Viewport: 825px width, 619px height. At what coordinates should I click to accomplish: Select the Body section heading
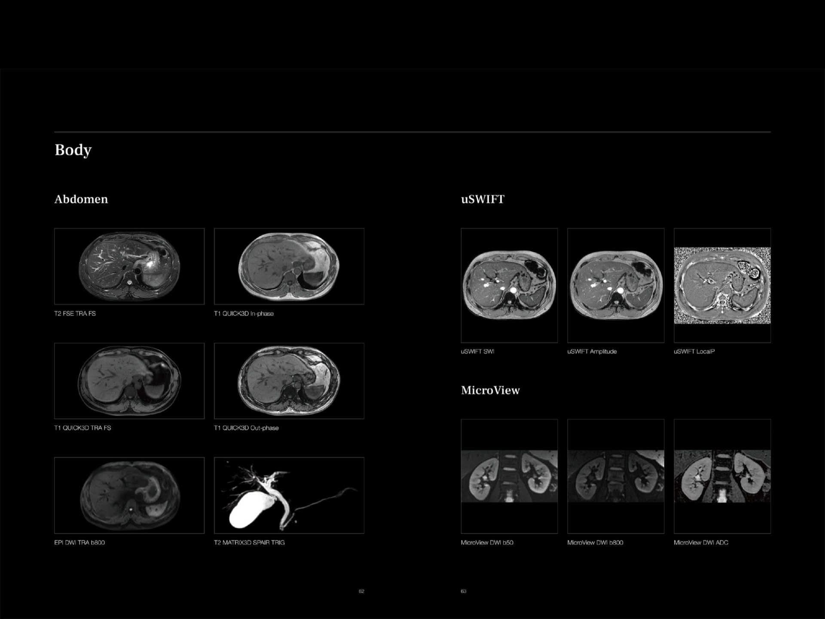click(72, 150)
